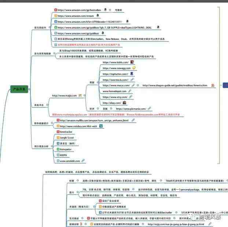The image size is (228, 227).
Task: Click the yellow favicon next to www.newegg.com
Action: (134, 68)
